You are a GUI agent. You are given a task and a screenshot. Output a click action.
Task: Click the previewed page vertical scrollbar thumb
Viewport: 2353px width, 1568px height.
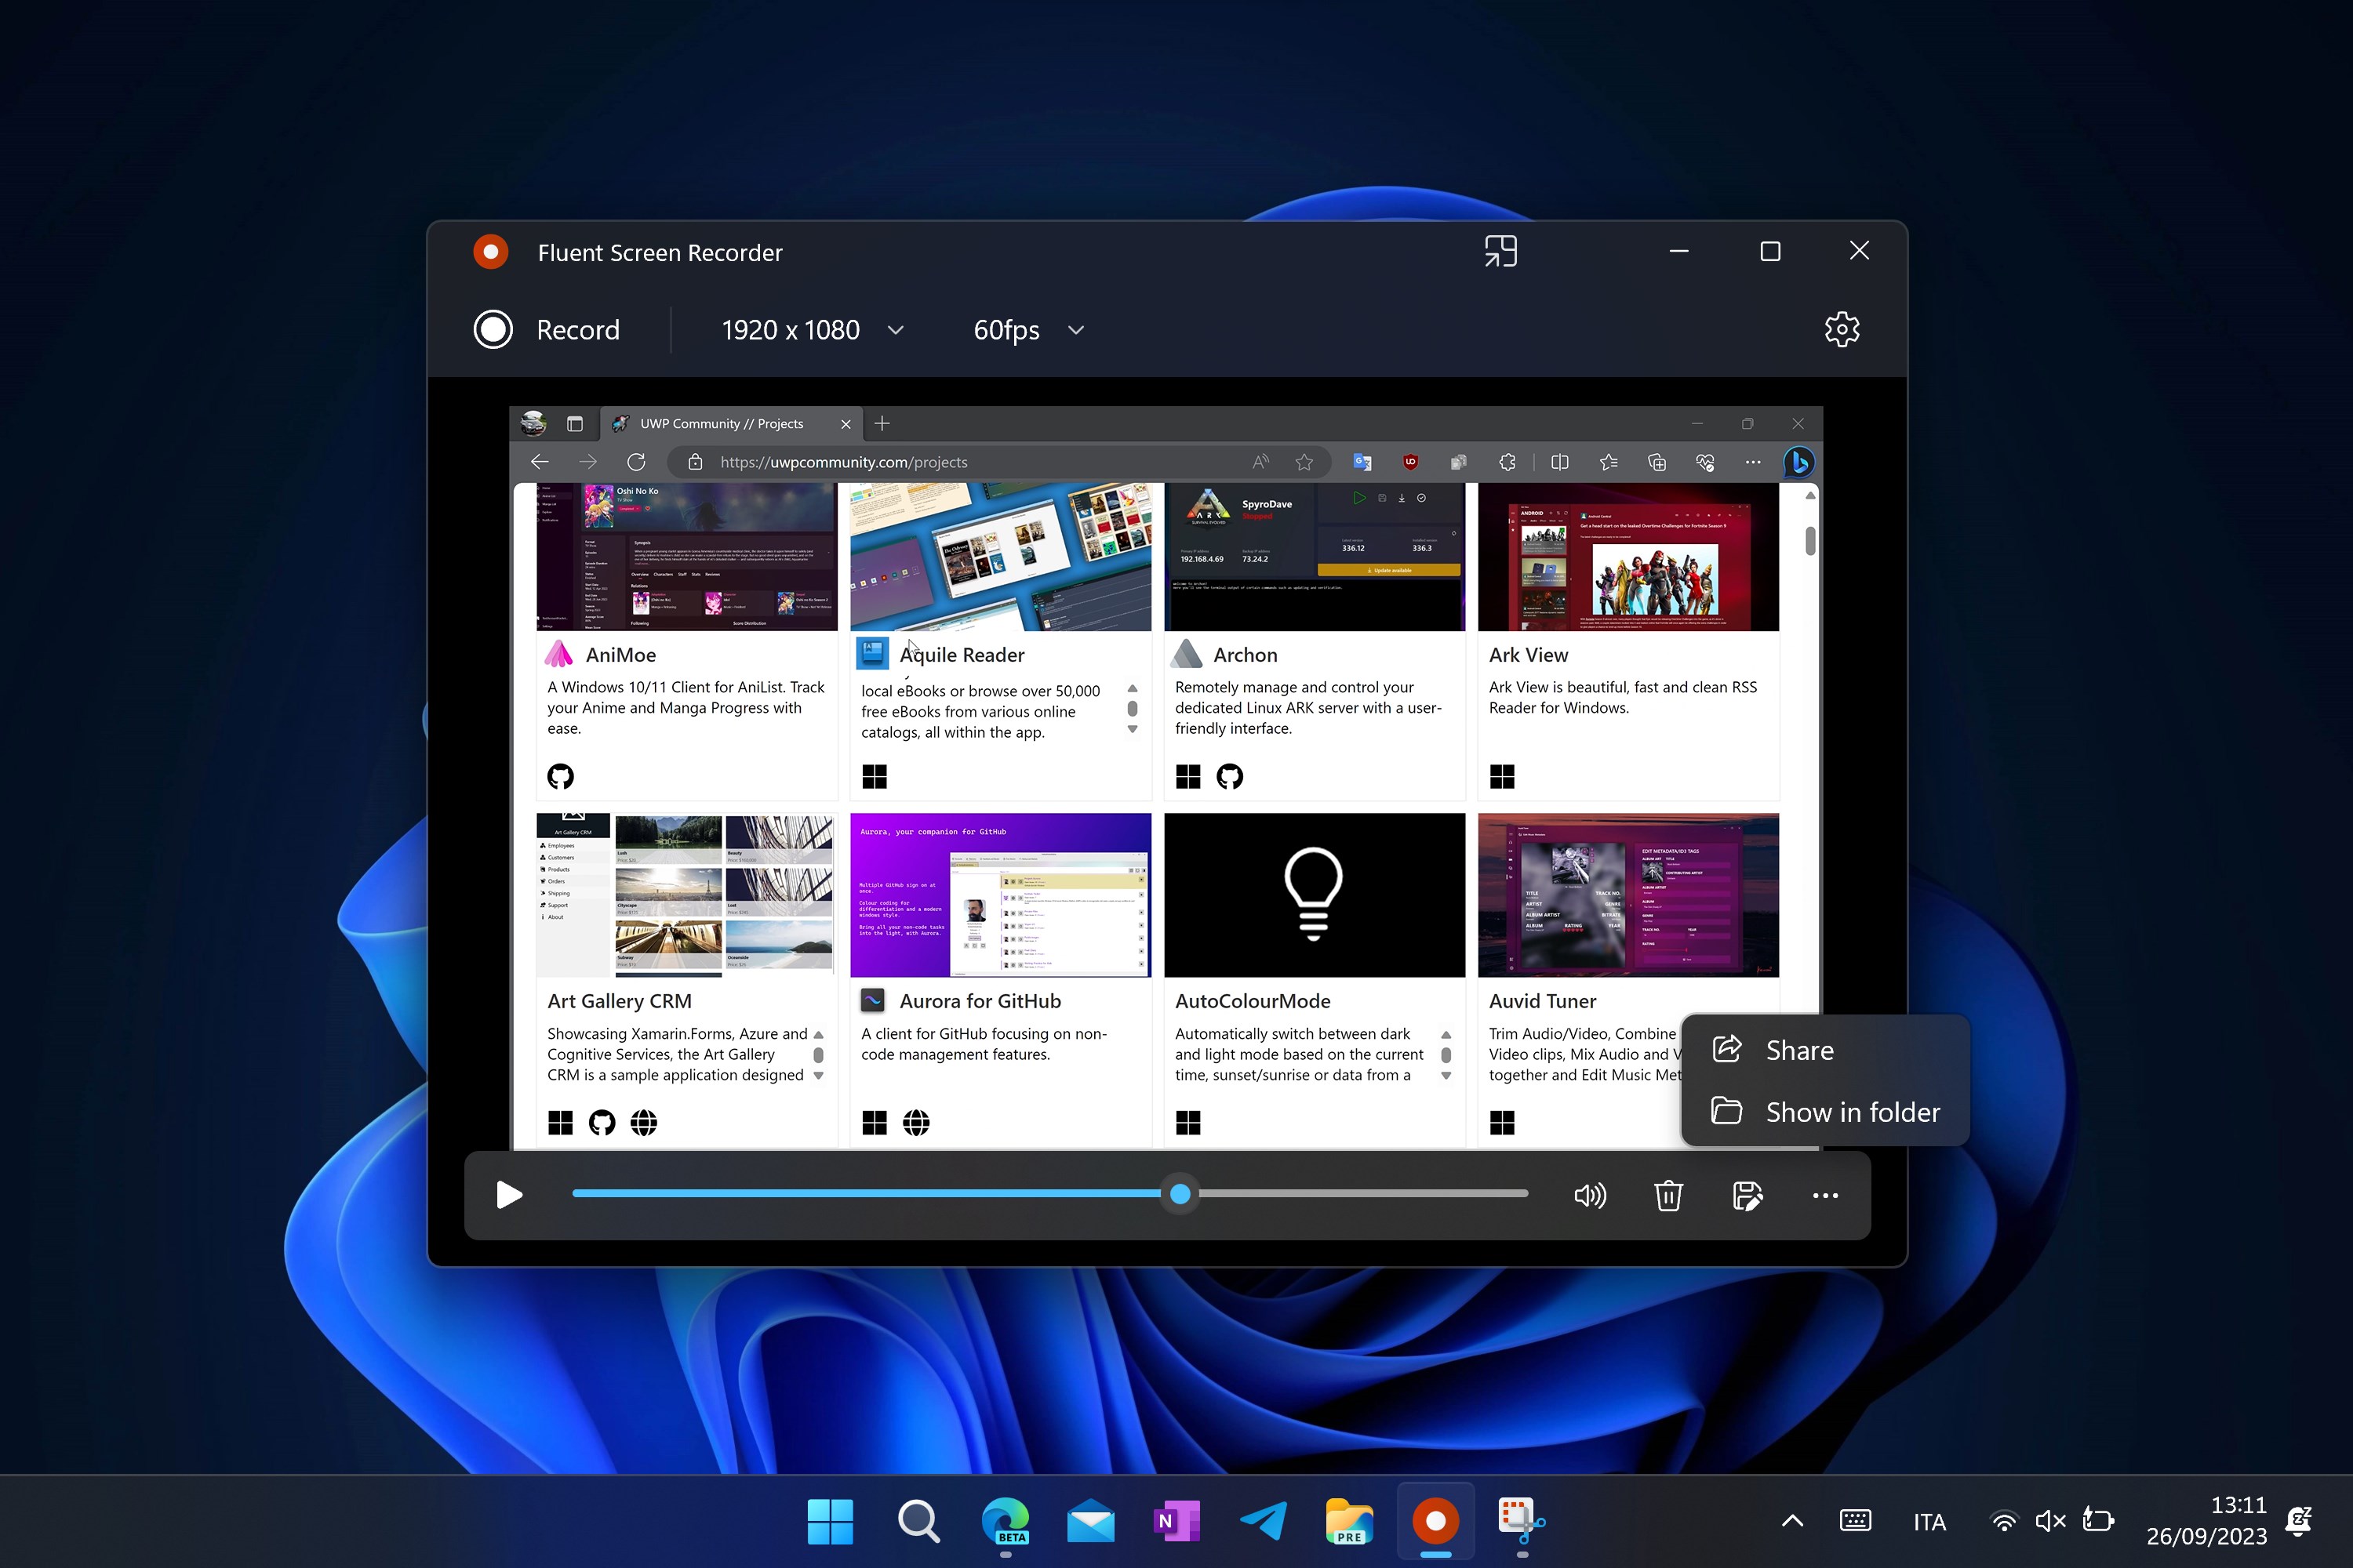pyautogui.click(x=1809, y=540)
